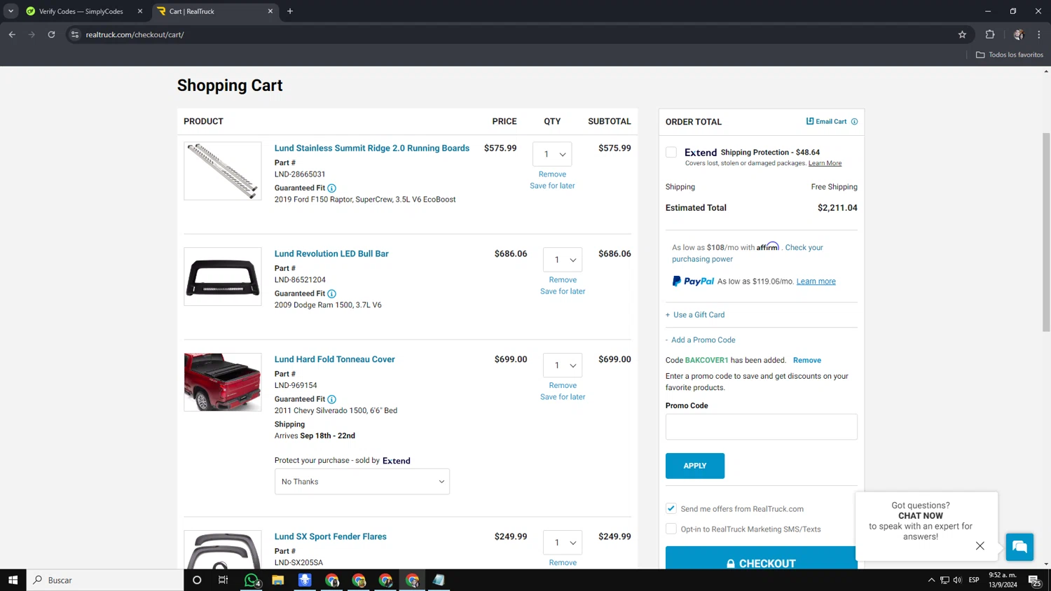Open the Lund Hard Fold Tonneau Cover product

tap(335, 360)
